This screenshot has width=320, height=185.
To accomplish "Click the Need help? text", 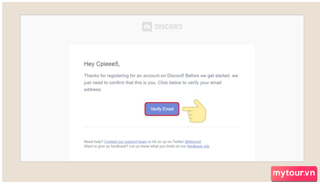I will [94, 142].
